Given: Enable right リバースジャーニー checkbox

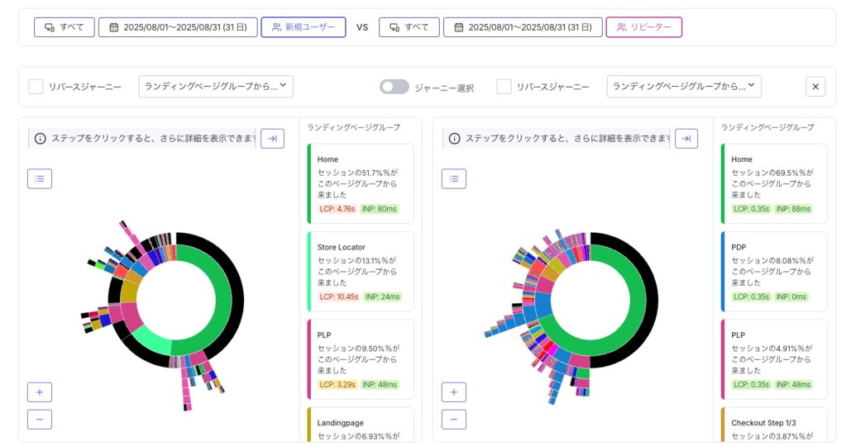Looking at the screenshot, I should click(504, 87).
